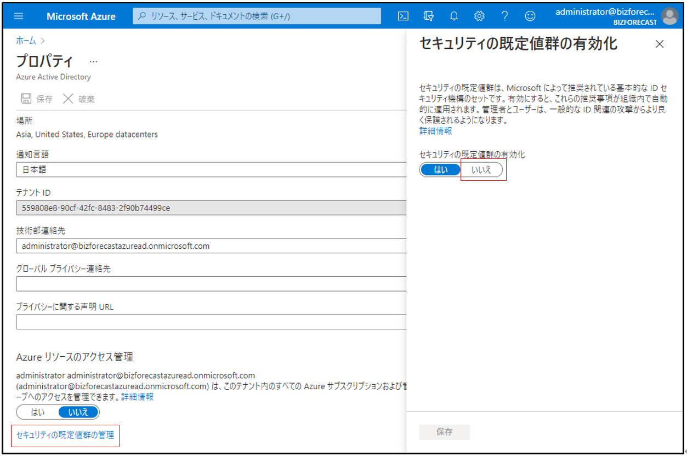Click the ホーム breadcrumb link
This screenshot has width=687, height=456.
click(26, 41)
